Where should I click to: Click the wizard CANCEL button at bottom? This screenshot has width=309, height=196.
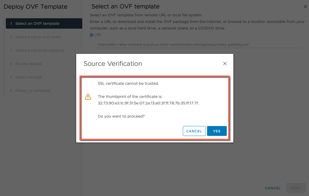(x=273, y=188)
